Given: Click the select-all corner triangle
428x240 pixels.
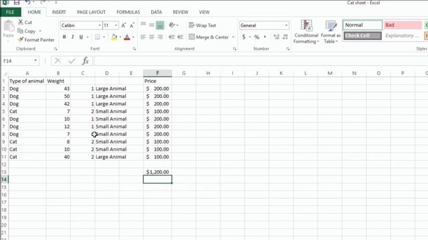Looking at the screenshot, I should point(5,73).
